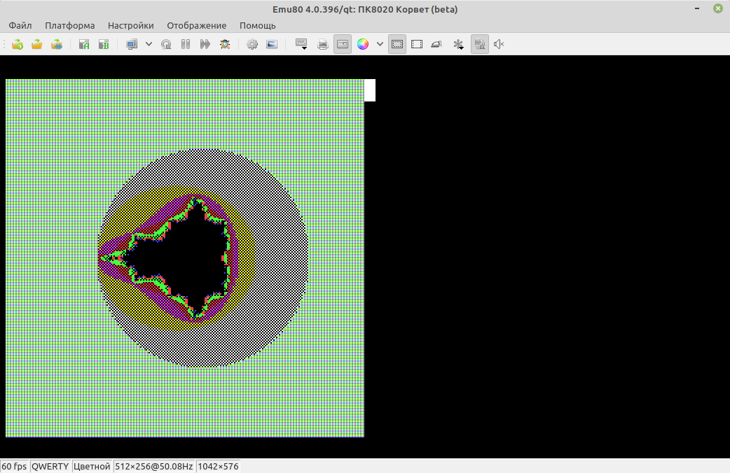Click the QWERTY status bar label

click(50, 467)
